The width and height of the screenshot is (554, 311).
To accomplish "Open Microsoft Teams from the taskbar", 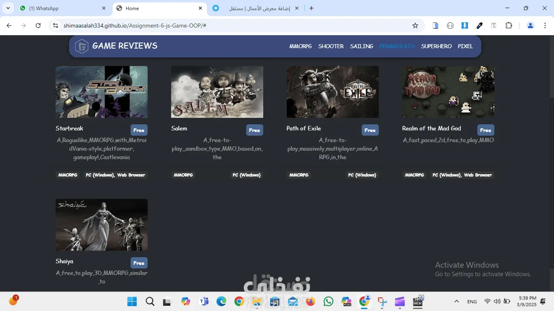I will 204,301.
